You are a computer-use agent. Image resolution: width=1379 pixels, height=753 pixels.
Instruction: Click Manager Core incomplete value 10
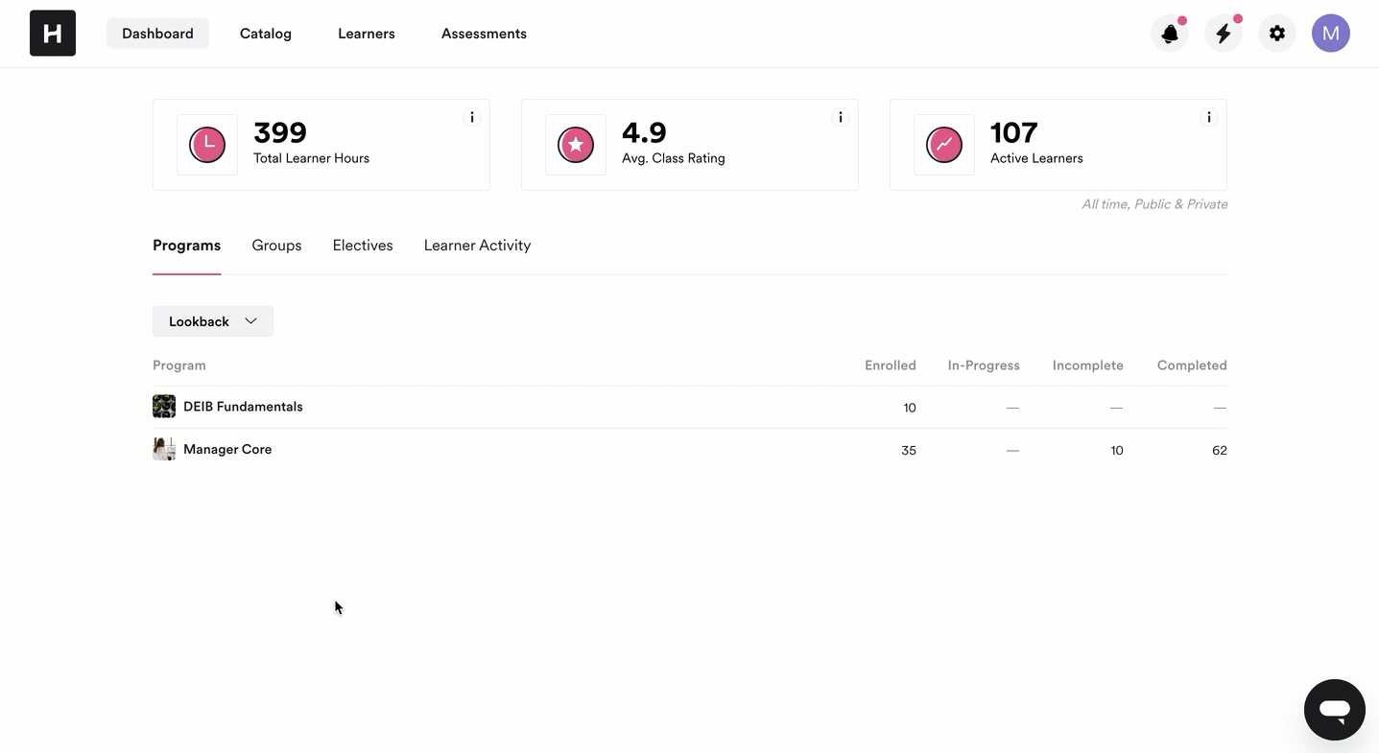pos(1117,450)
